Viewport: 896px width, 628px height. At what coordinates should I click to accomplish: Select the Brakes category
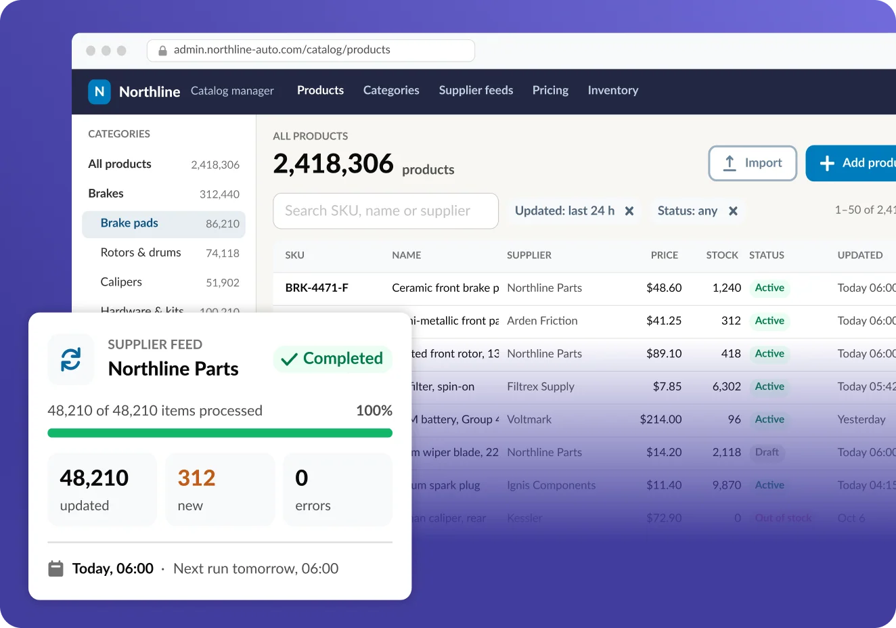(x=164, y=194)
